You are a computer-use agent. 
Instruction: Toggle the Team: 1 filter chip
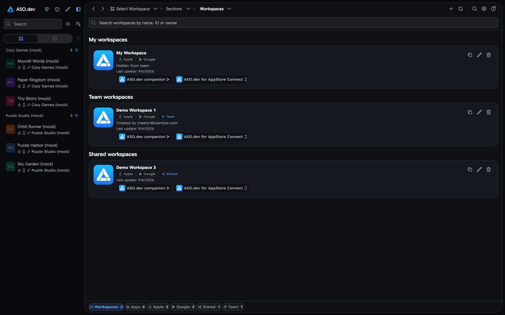pos(233,307)
